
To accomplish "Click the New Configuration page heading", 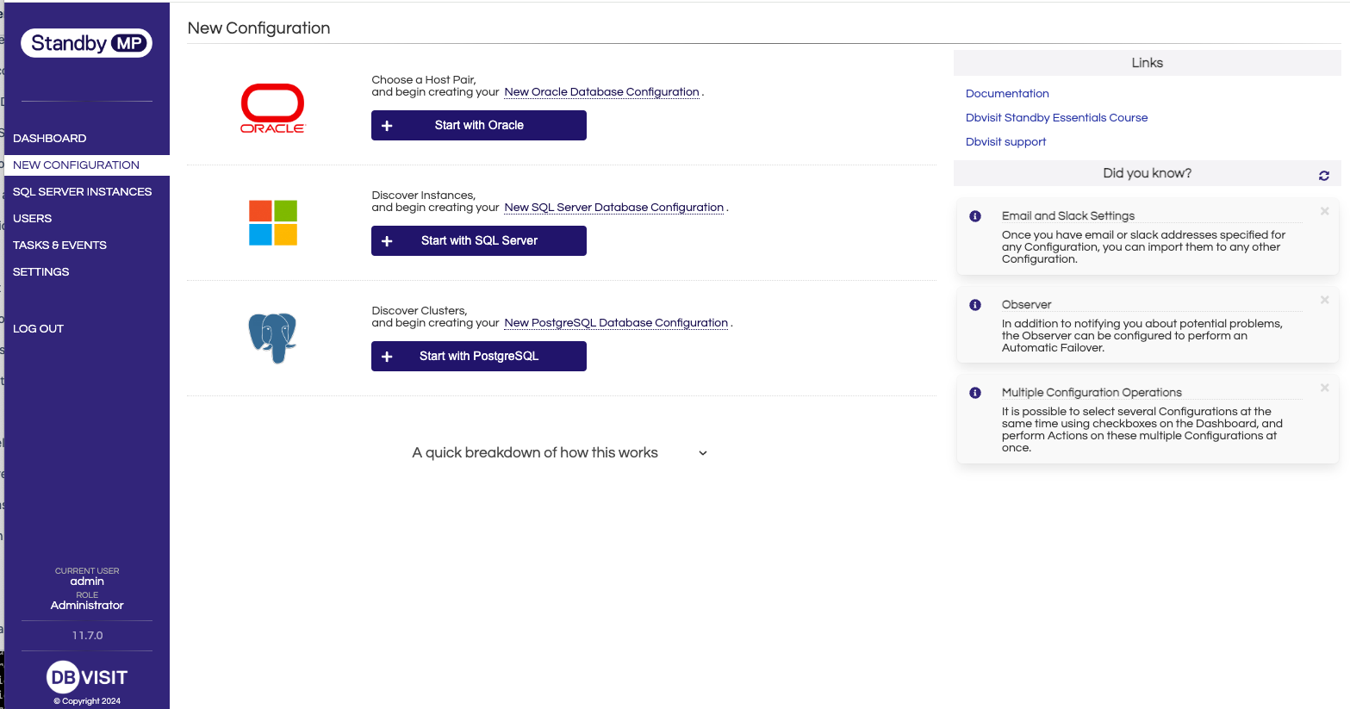I will (258, 28).
